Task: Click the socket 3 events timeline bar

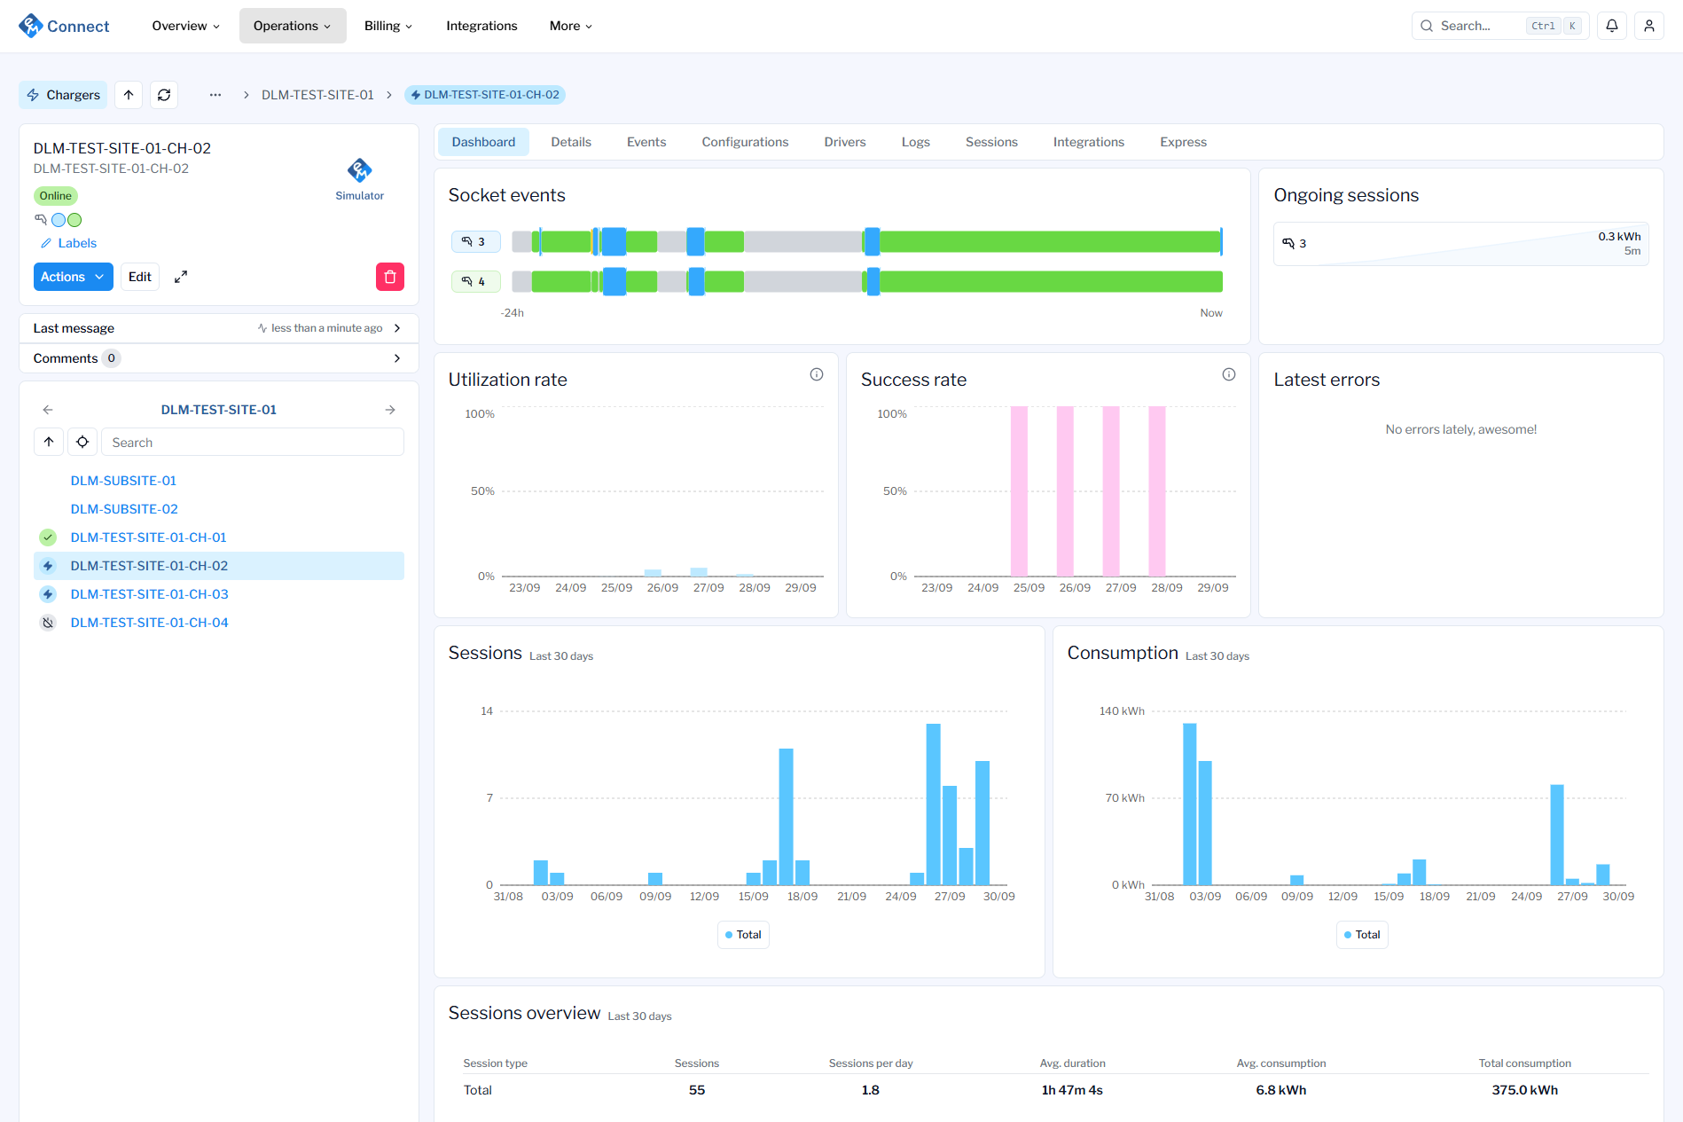Action: (x=866, y=241)
